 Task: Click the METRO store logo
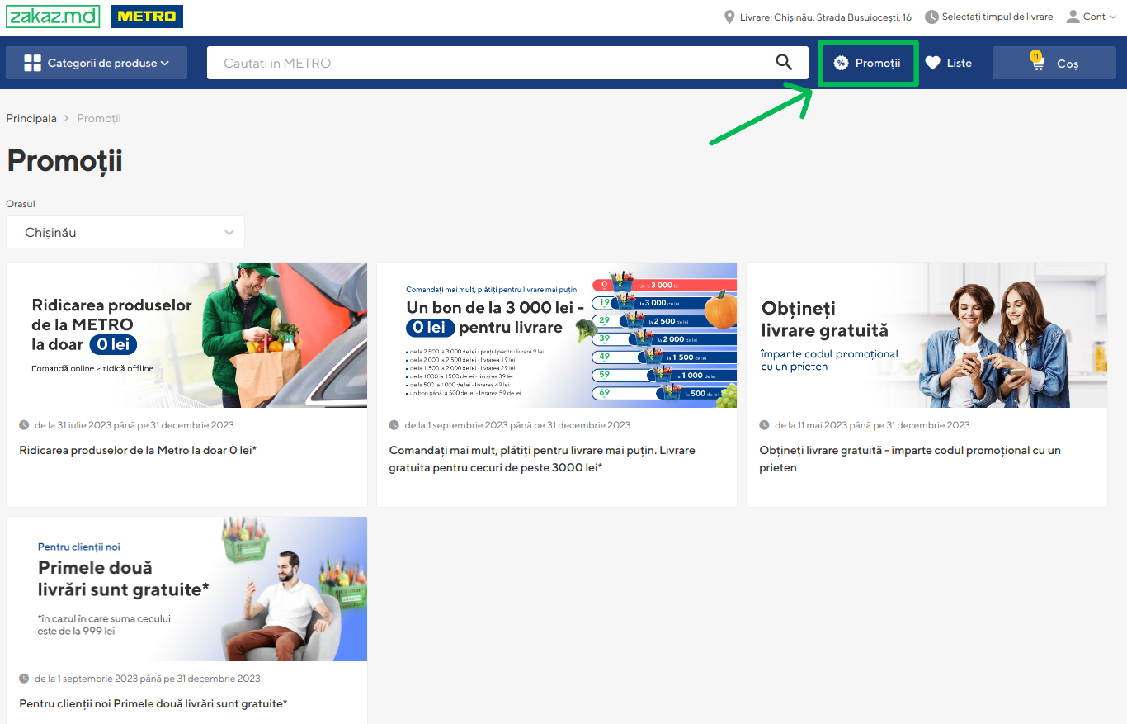click(147, 17)
